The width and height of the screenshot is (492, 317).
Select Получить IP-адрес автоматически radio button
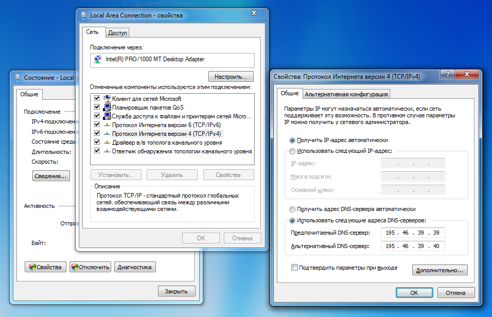tap(292, 140)
